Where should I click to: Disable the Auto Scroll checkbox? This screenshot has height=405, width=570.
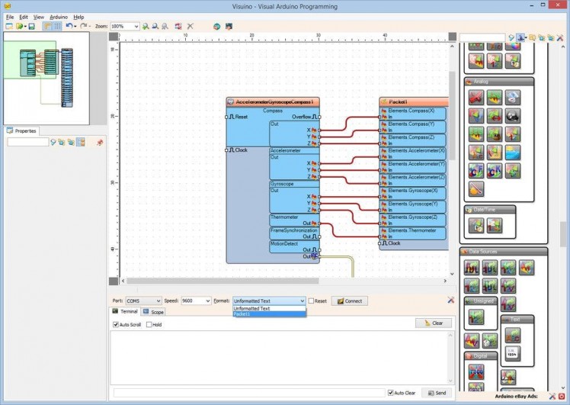pyautogui.click(x=116, y=324)
